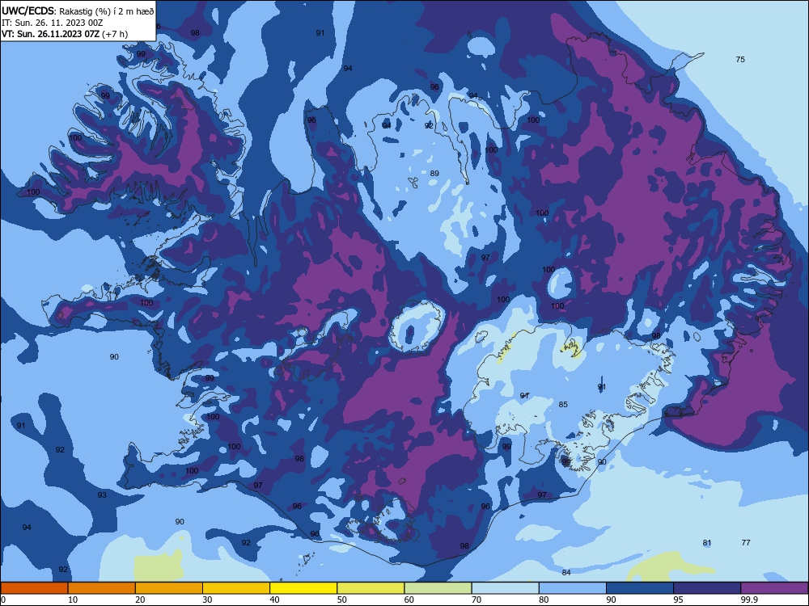The image size is (809, 606).
Task: Click the dark orange 0–10 legend swatch
Action: point(35,588)
